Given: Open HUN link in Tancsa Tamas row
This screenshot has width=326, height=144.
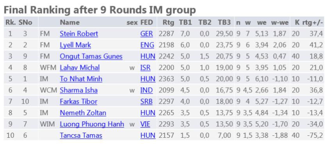Looking at the screenshot, I should (x=148, y=135).
